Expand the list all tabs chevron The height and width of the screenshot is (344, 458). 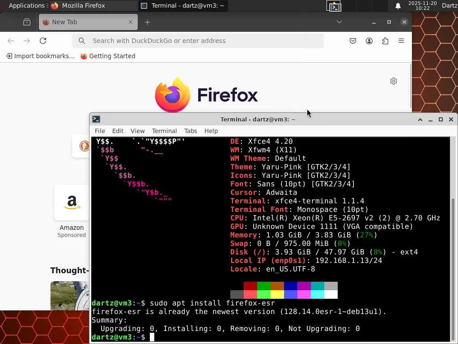coord(339,22)
